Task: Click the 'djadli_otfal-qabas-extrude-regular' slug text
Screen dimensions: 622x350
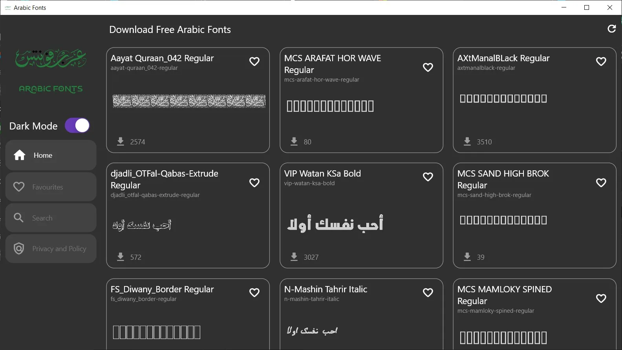Action: click(155, 195)
